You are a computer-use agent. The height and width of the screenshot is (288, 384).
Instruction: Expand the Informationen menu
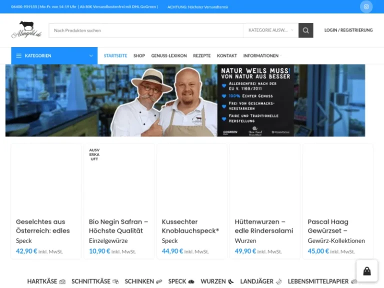coord(262,55)
